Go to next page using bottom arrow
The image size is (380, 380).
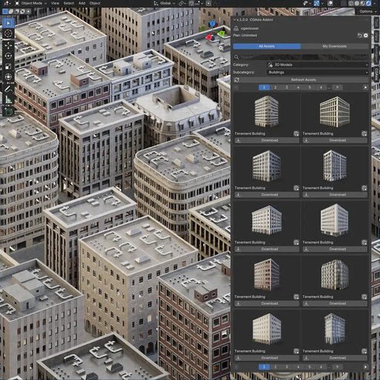365,367
